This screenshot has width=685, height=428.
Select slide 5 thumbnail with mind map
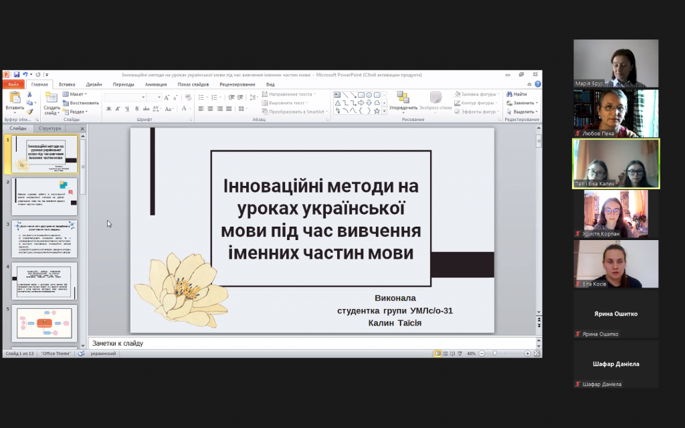click(x=45, y=324)
